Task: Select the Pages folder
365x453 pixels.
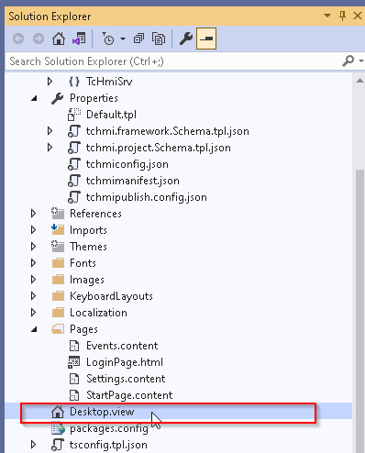Action: click(83, 329)
